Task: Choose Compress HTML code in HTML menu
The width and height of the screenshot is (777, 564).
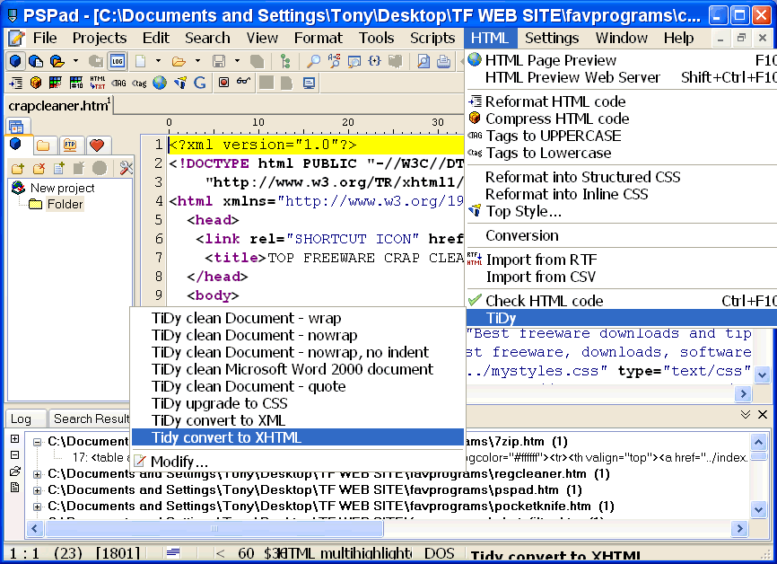Action: click(622, 119)
